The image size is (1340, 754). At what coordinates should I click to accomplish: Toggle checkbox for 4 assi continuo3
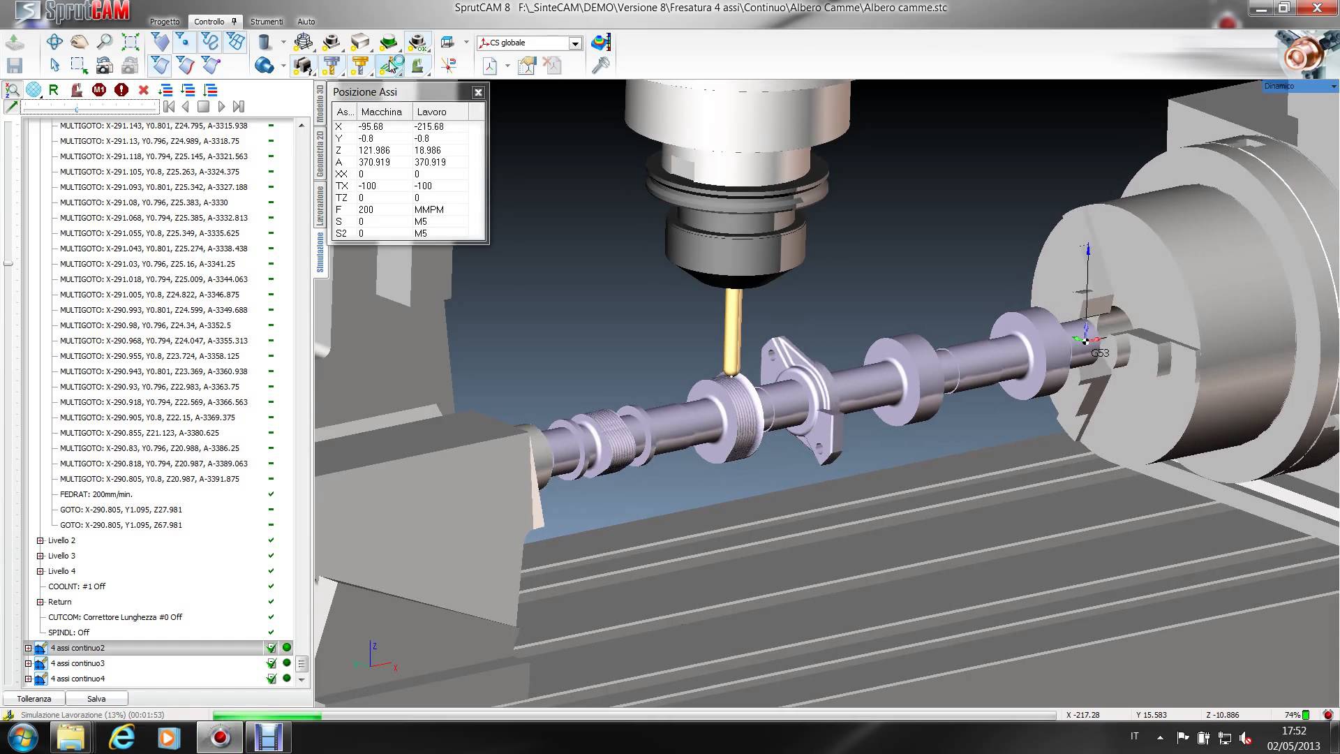[x=271, y=663]
